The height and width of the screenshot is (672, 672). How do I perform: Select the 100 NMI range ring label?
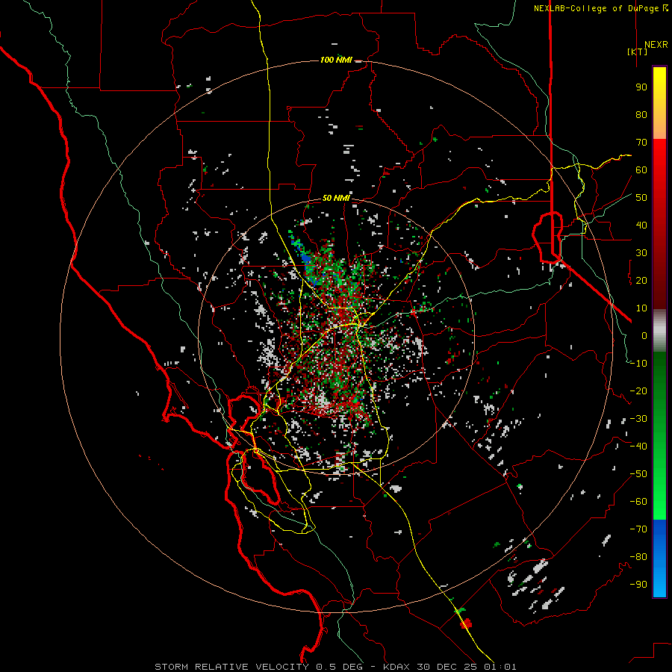click(x=336, y=60)
